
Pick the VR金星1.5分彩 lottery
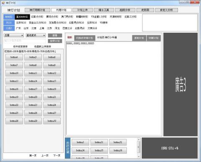pos(99,17)
